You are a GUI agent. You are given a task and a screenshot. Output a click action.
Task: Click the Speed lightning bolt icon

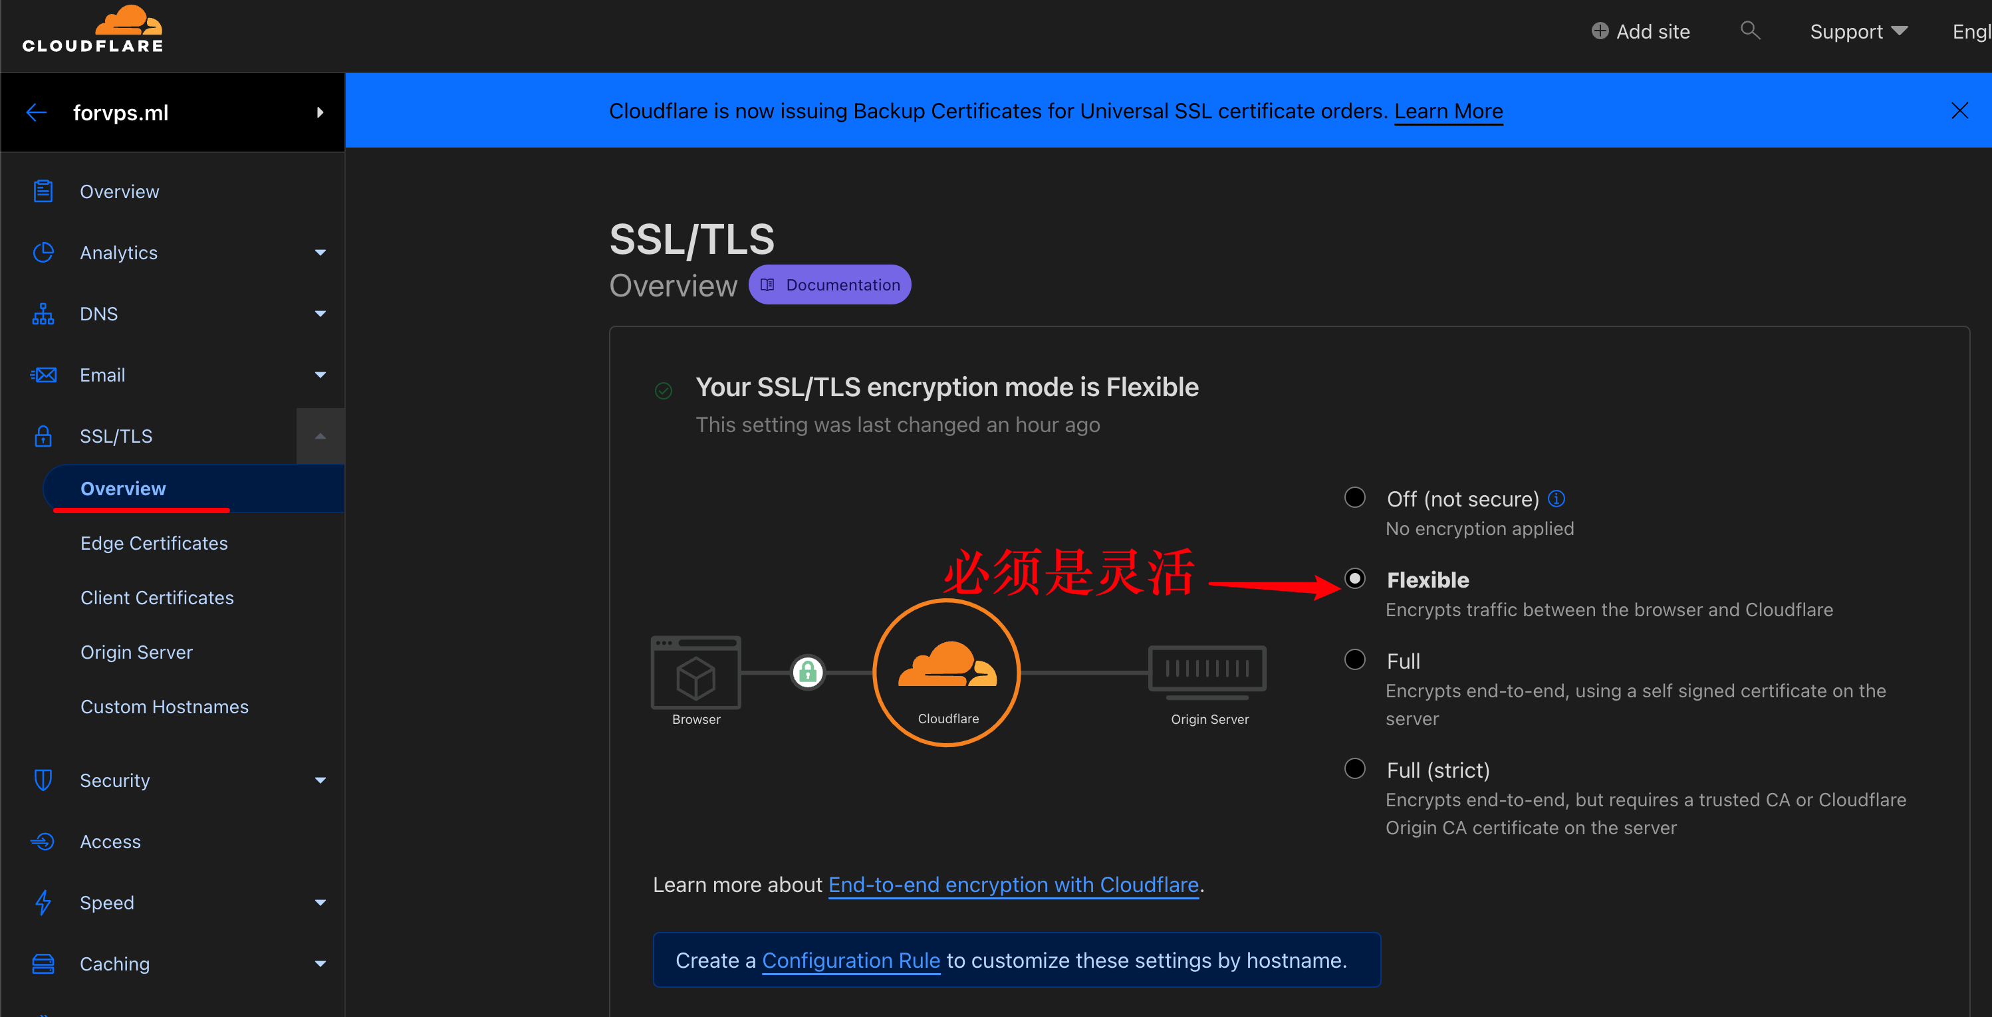click(x=43, y=902)
